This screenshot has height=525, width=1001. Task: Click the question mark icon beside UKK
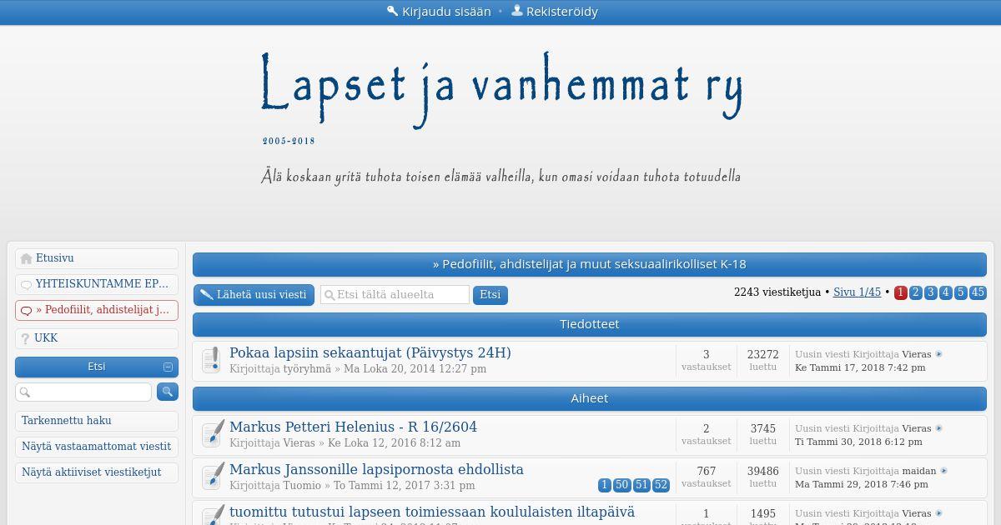[26, 338]
